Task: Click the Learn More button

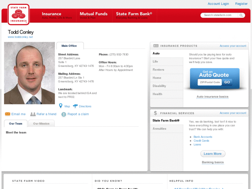Action: click(x=212, y=154)
